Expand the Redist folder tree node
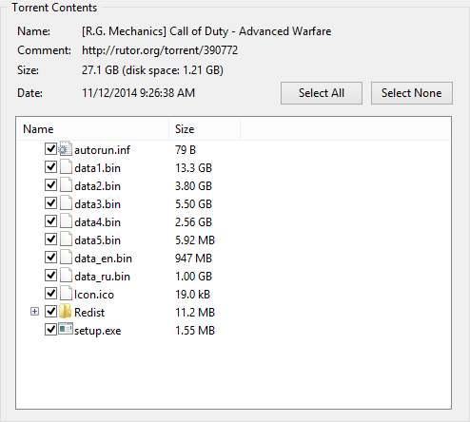 pos(34,312)
